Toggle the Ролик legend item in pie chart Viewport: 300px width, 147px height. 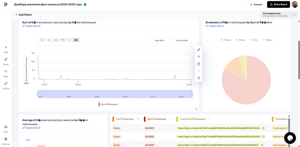pos(240,40)
